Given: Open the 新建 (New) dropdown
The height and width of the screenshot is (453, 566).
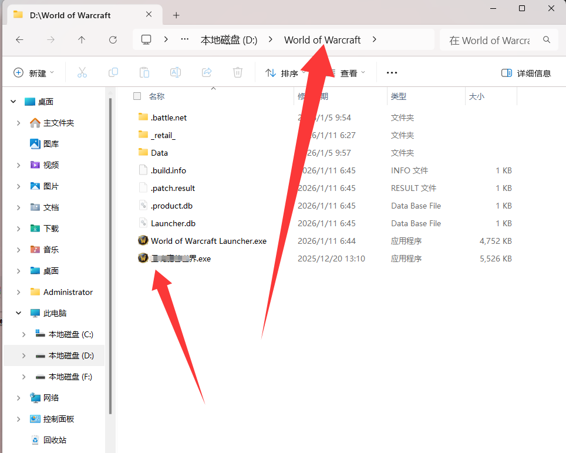Looking at the screenshot, I should pyautogui.click(x=34, y=73).
